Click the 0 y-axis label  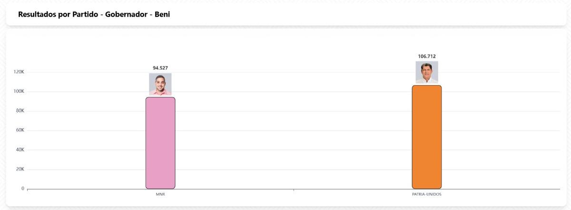22,189
